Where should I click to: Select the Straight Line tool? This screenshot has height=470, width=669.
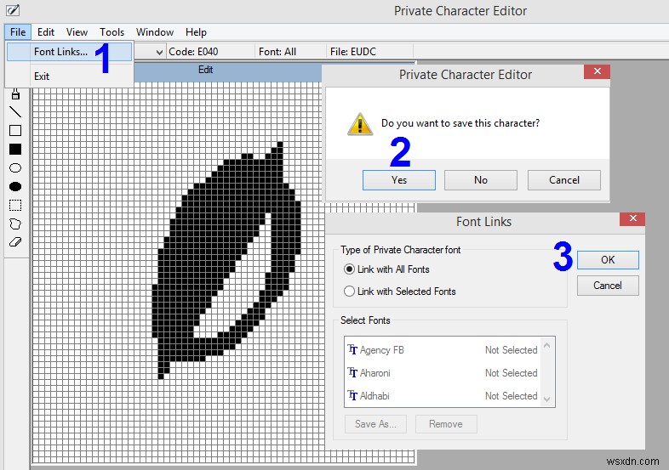coord(15,112)
